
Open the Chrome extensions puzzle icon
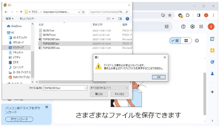point(188,15)
